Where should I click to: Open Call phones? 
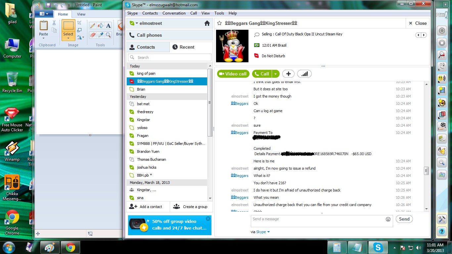point(170,35)
